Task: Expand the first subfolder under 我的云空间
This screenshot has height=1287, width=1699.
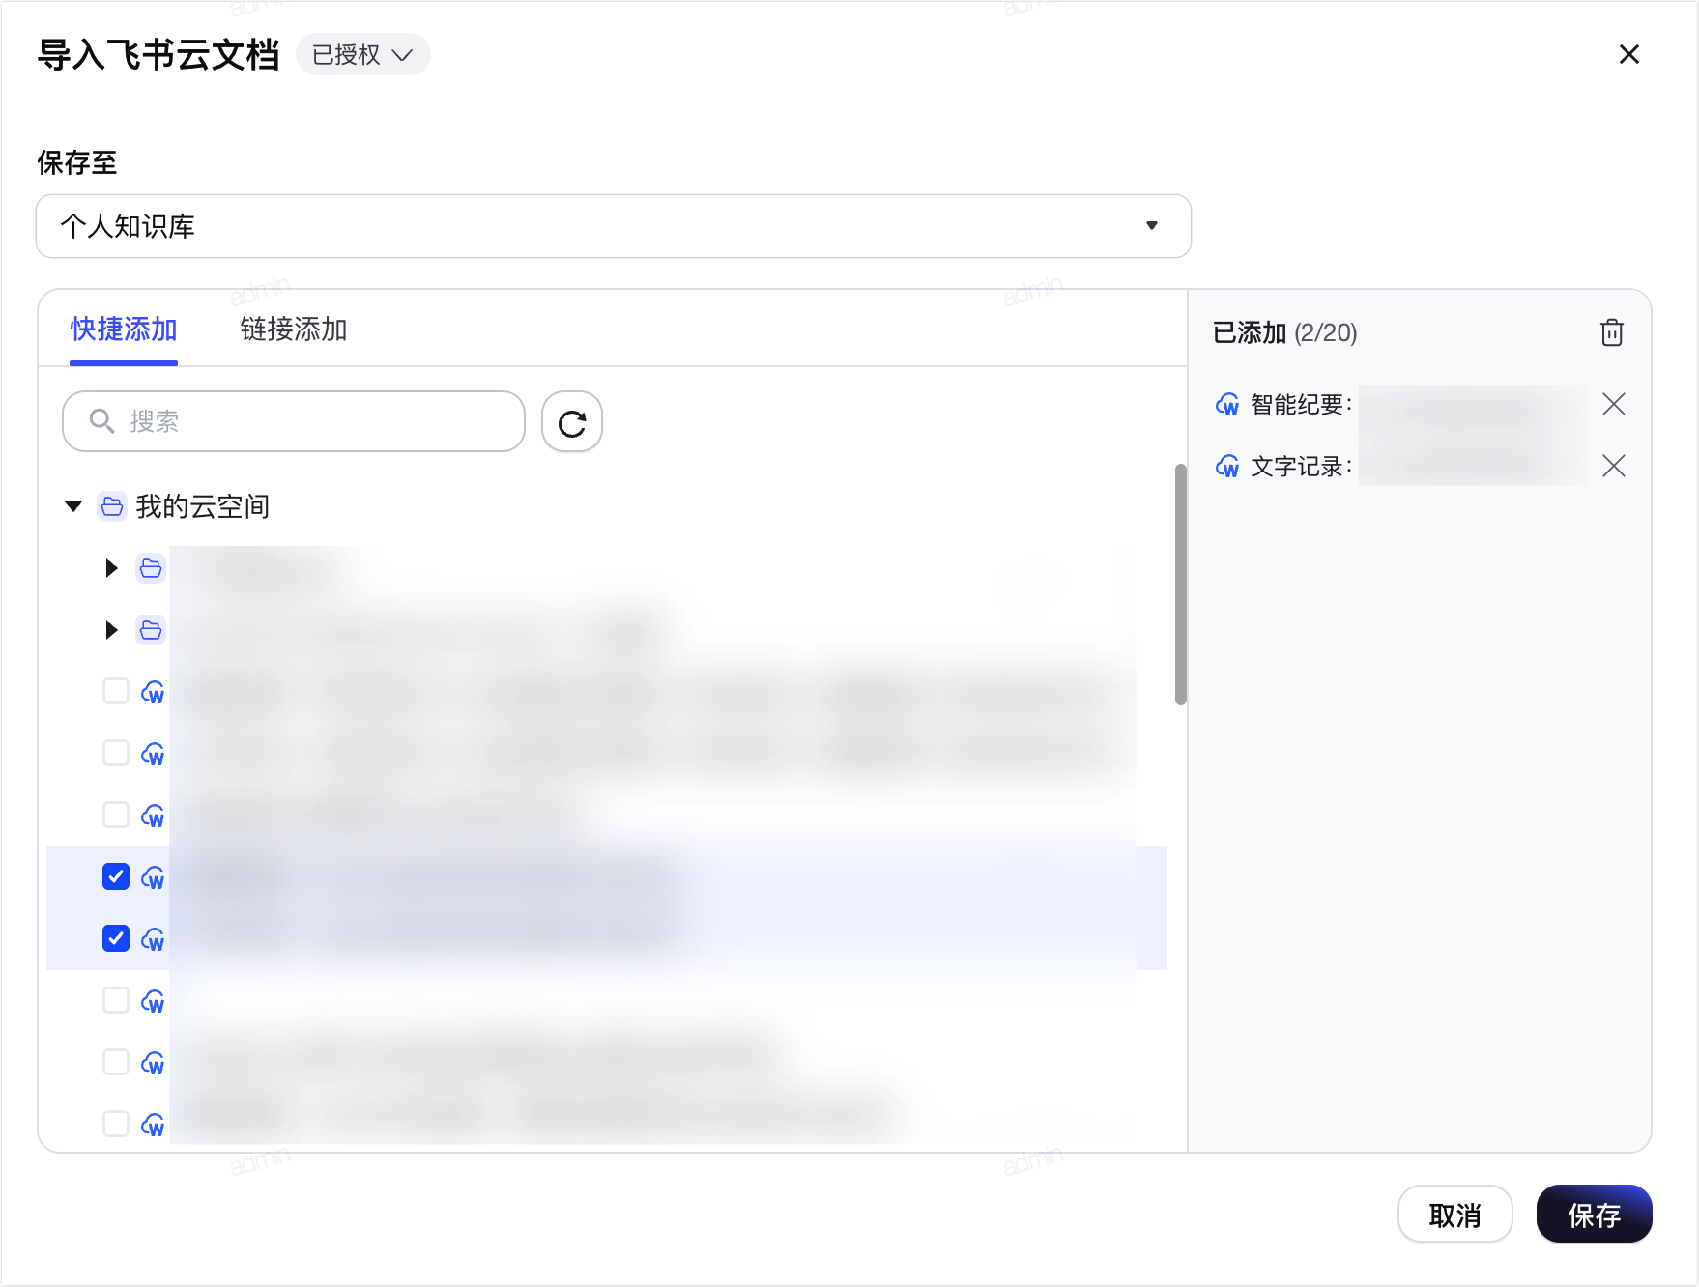Action: click(111, 568)
